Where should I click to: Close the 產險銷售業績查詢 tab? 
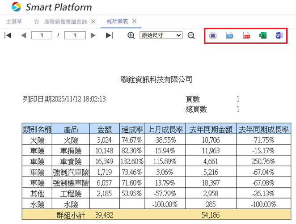93,21
